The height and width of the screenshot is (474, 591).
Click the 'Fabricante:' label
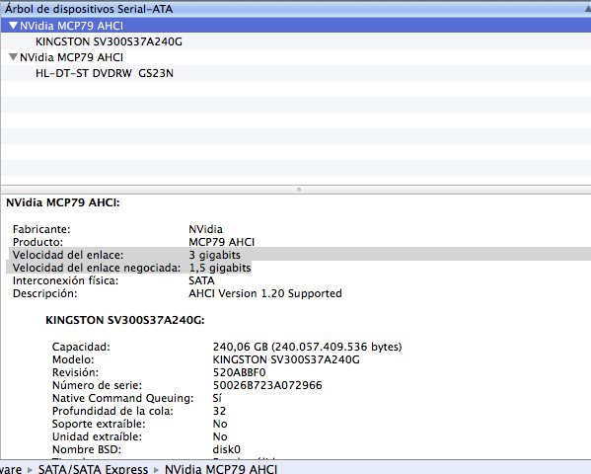[41, 229]
